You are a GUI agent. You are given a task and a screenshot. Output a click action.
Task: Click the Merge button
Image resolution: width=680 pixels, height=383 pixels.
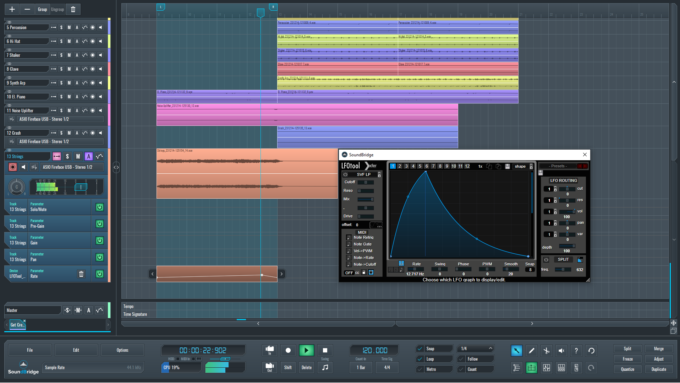[659, 349]
